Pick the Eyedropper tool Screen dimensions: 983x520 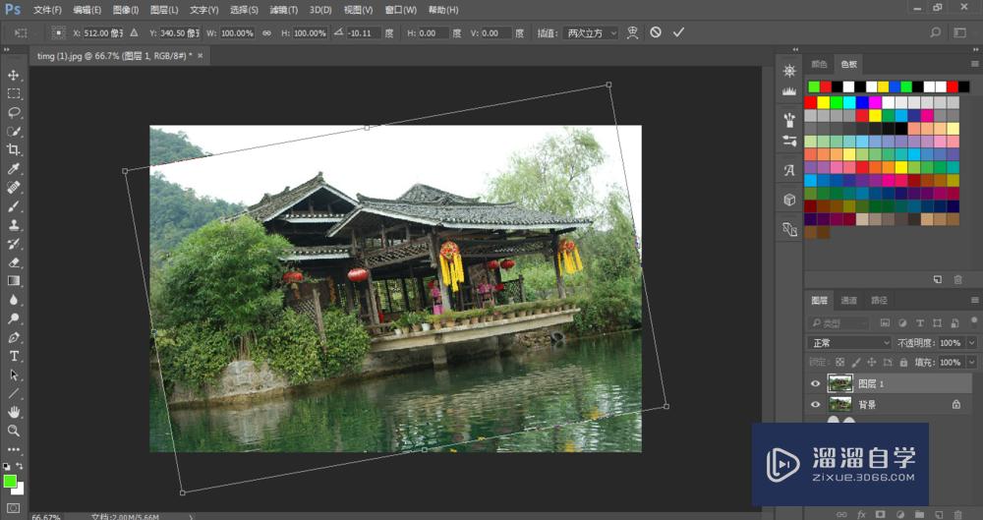click(x=14, y=169)
